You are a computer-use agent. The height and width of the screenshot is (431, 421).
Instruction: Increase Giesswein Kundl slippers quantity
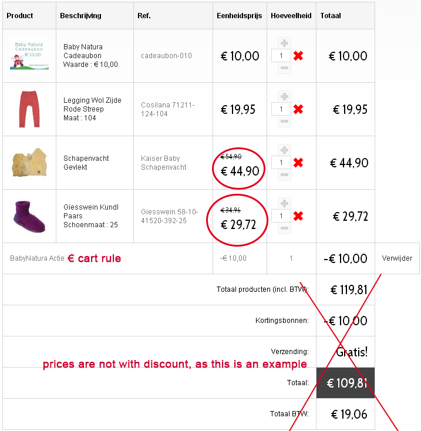pos(284,203)
